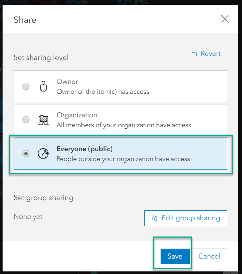Select the Organization radio button

click(26, 120)
